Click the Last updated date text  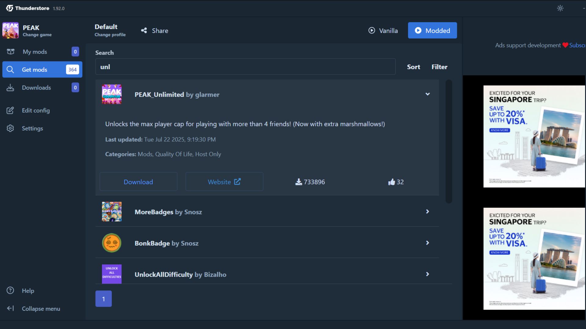click(x=180, y=140)
